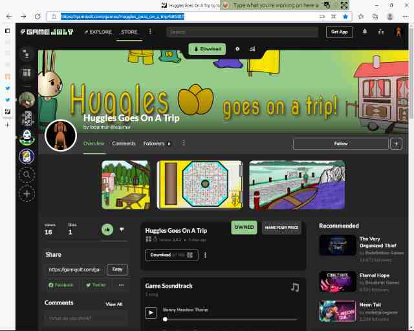Click the browser address bar URL
The width and height of the screenshot is (414, 331).
pyautogui.click(x=122, y=17)
